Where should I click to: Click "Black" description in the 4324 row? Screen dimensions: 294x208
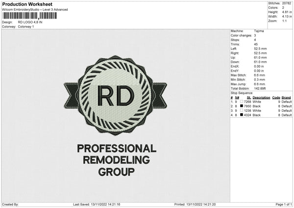point(256,115)
